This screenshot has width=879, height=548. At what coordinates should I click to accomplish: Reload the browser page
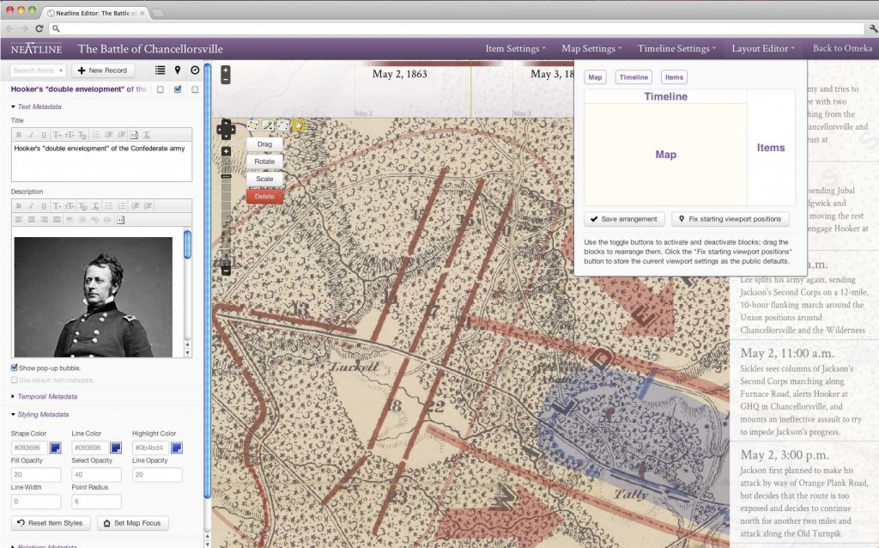(x=39, y=28)
